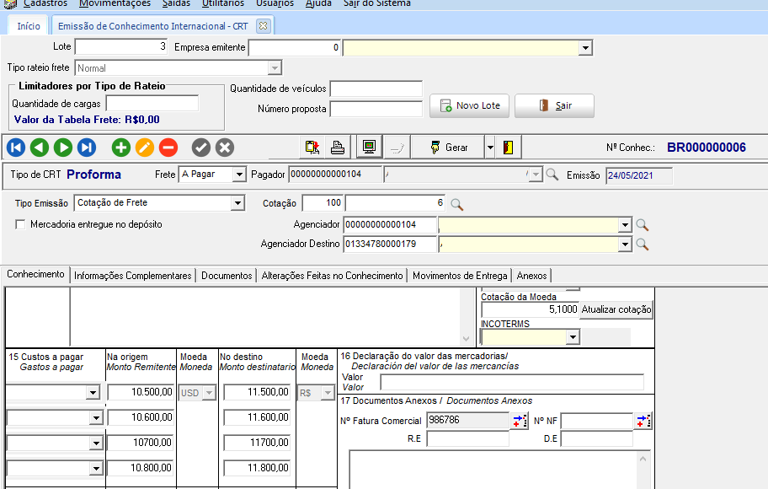Viewport: 768px width, 489px height.
Task: Click the search icon beside Agenciador Destino
Action: pos(642,244)
